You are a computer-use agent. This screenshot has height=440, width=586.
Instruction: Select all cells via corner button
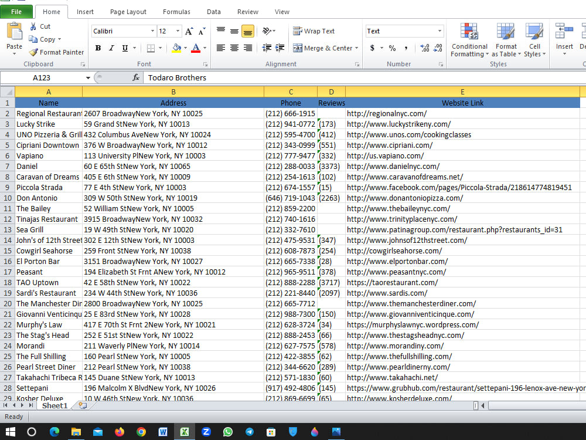[8, 92]
